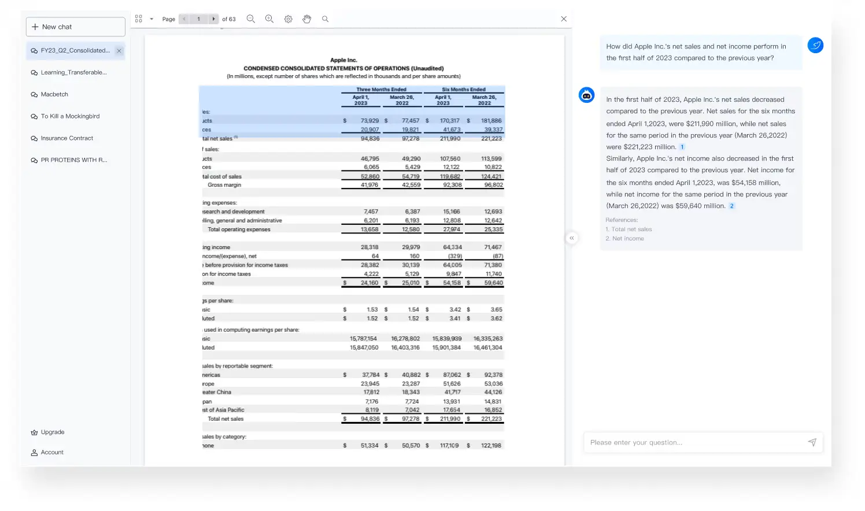
Task: Close the FY23_Q2_Consolidated chat with its X
Action: point(119,51)
